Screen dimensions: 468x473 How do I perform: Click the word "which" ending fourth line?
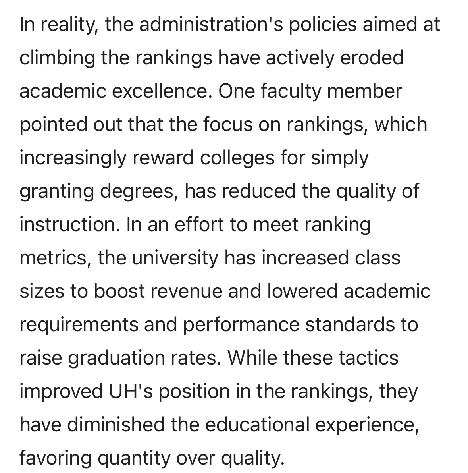point(401,124)
